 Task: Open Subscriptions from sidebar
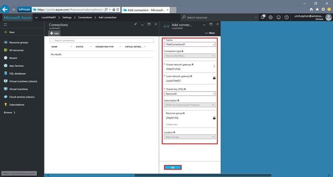14,105
